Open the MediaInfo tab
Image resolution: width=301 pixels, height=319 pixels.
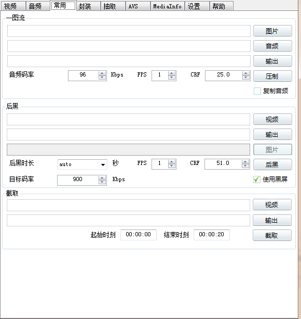167,6
